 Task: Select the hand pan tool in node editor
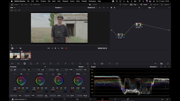[114, 8]
